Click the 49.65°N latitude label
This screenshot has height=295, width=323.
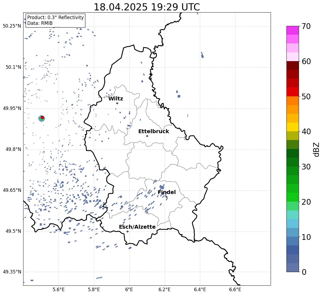(x=12, y=190)
